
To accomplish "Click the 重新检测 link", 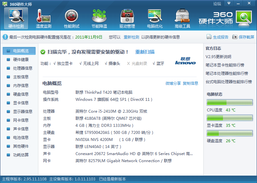I will point(131,37).
